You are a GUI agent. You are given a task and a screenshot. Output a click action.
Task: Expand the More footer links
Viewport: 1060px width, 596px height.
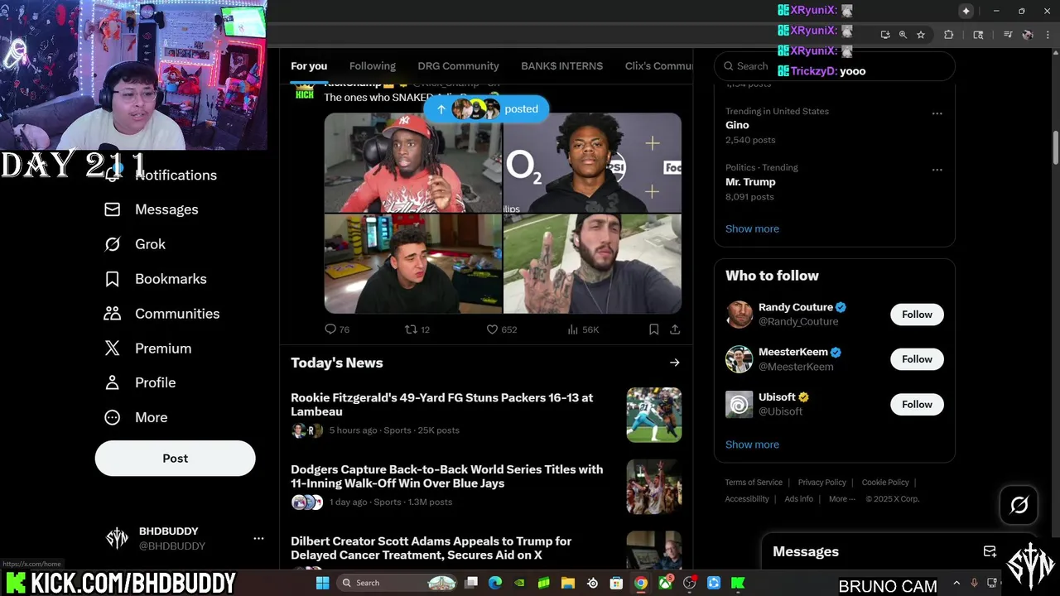[x=841, y=499]
